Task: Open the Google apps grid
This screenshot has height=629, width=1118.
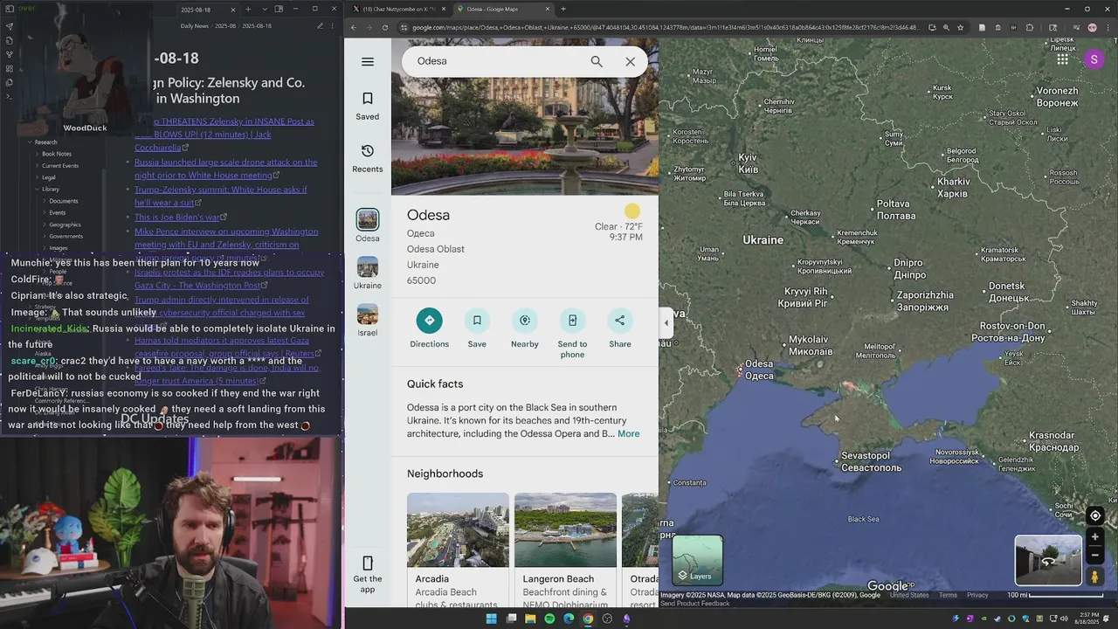Action: (1062, 59)
